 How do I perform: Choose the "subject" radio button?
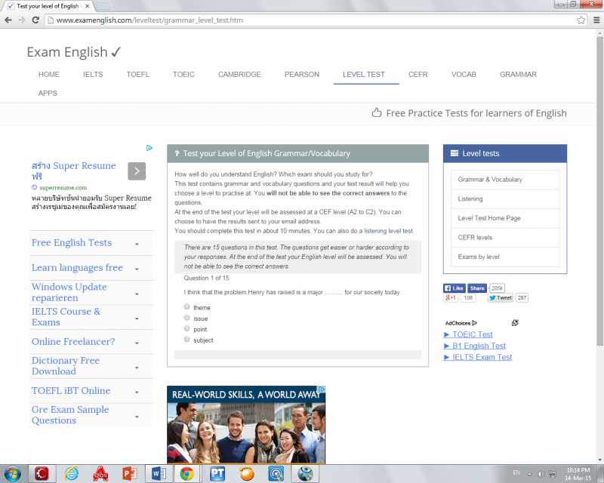tap(186, 340)
